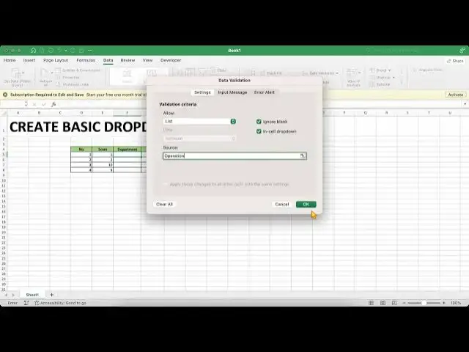Image resolution: width=469 pixels, height=352 pixels.
Task: Click the Clear All button
Action: pos(164,204)
